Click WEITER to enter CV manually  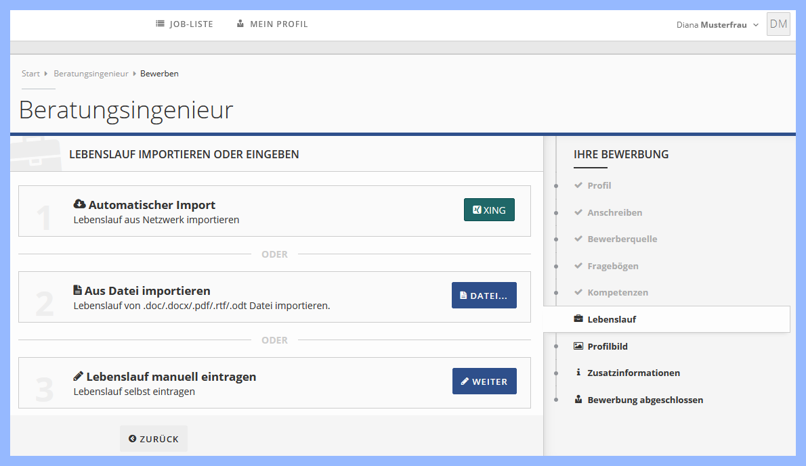pyautogui.click(x=484, y=381)
